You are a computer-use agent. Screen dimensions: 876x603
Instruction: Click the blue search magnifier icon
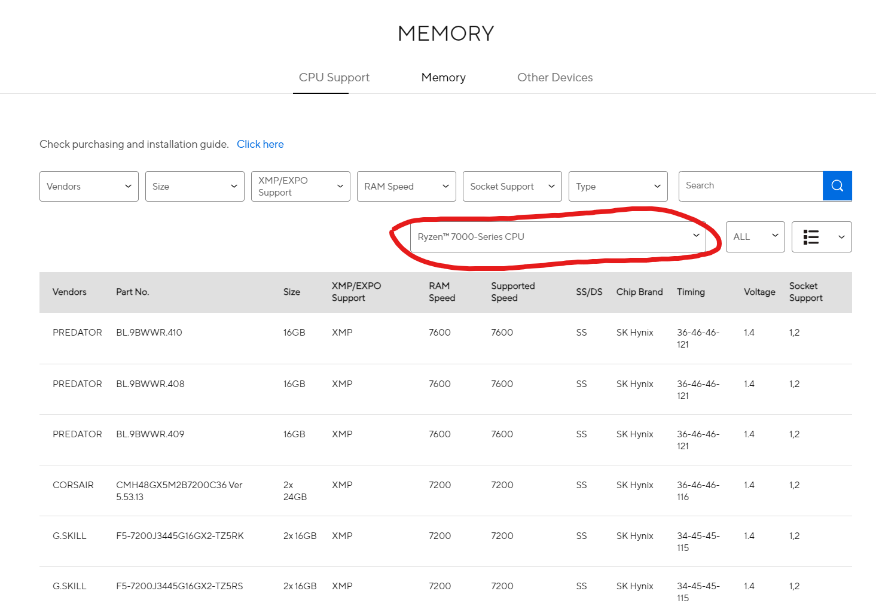tap(837, 186)
